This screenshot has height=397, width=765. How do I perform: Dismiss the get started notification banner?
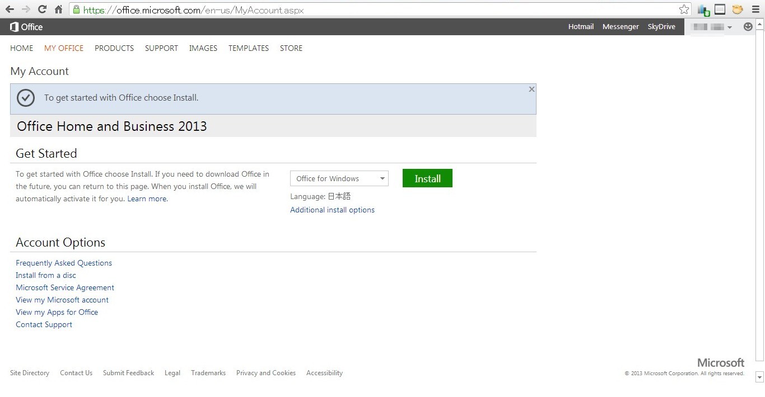tap(531, 89)
